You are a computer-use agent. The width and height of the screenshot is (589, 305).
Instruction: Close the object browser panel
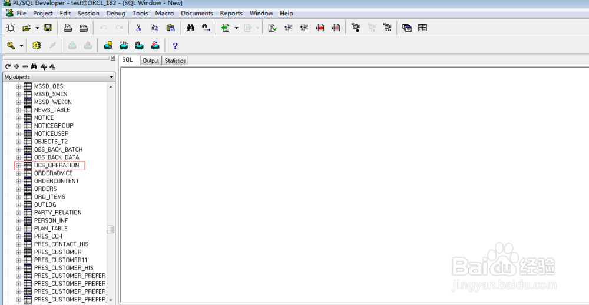tap(112, 58)
